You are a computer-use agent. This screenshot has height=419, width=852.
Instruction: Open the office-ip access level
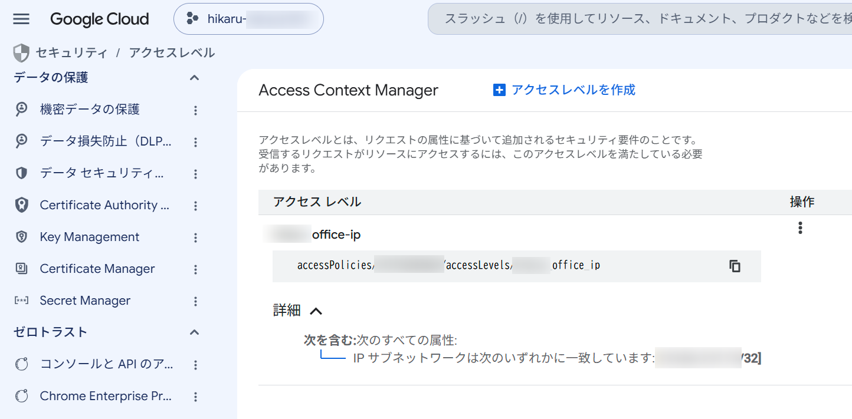point(312,235)
